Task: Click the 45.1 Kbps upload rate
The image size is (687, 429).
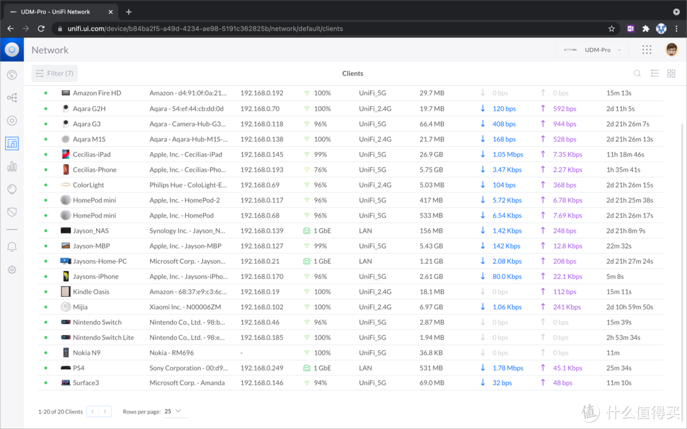Action: point(567,368)
